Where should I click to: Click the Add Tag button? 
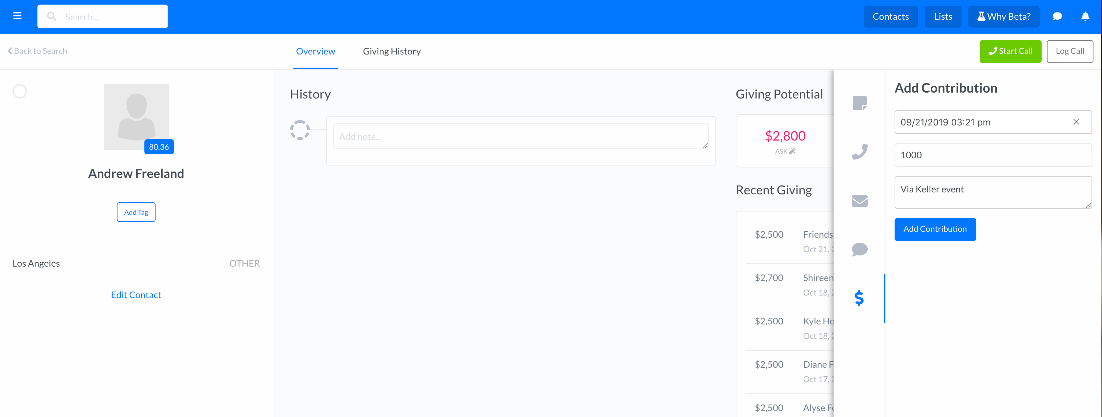point(136,212)
